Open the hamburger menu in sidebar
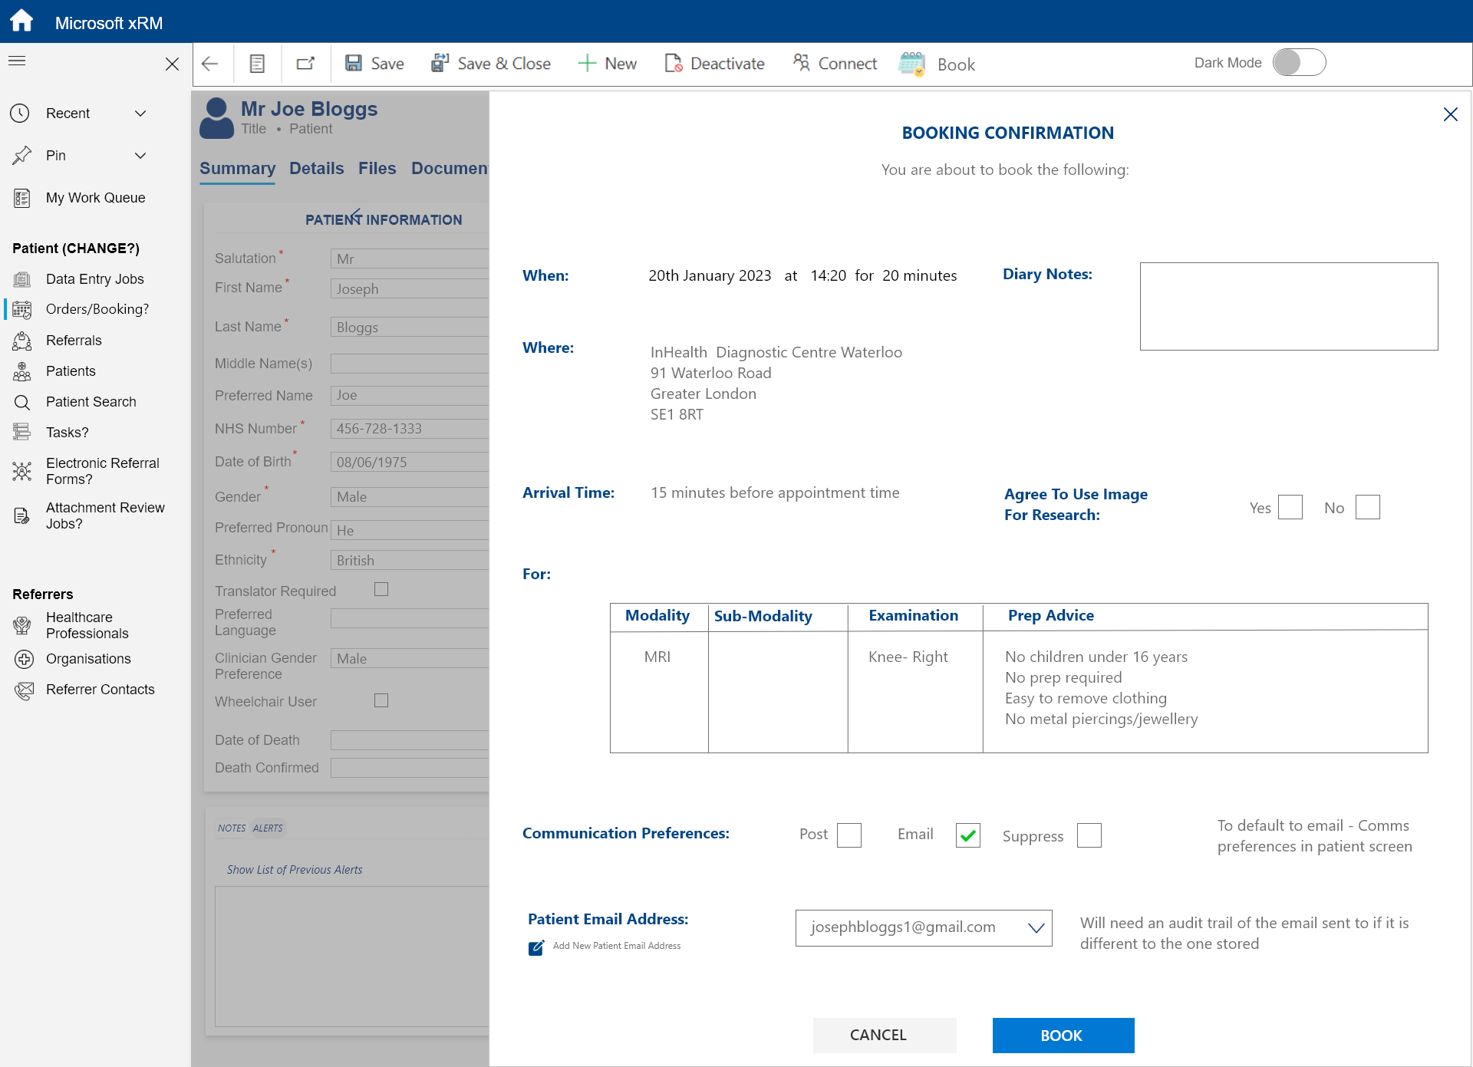 click(x=17, y=61)
